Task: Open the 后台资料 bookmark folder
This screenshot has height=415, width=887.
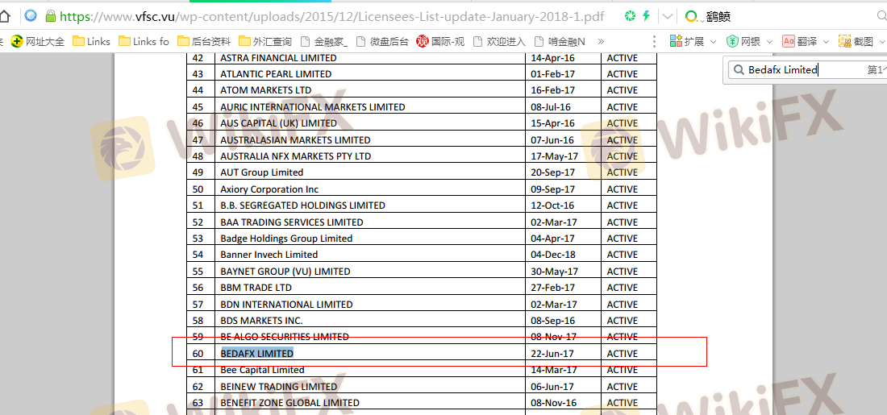Action: (x=204, y=41)
